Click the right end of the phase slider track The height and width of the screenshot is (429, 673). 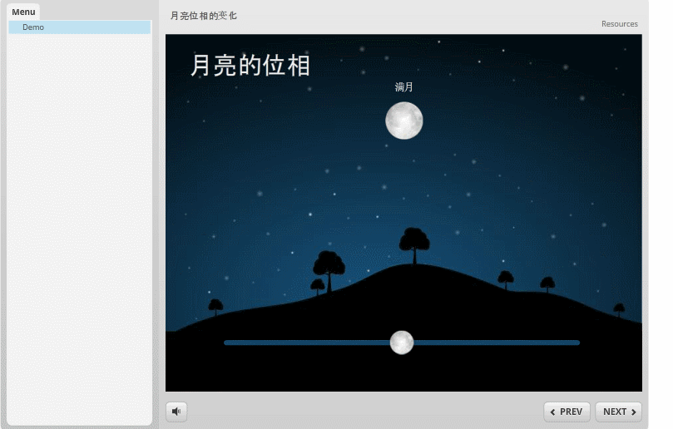(x=576, y=343)
